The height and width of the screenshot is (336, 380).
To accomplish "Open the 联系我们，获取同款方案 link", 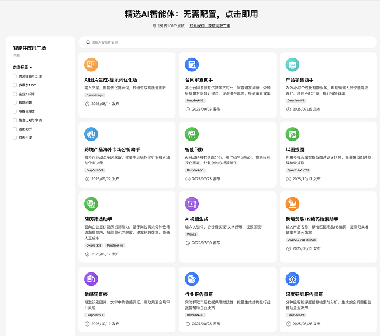I will 209,26.
